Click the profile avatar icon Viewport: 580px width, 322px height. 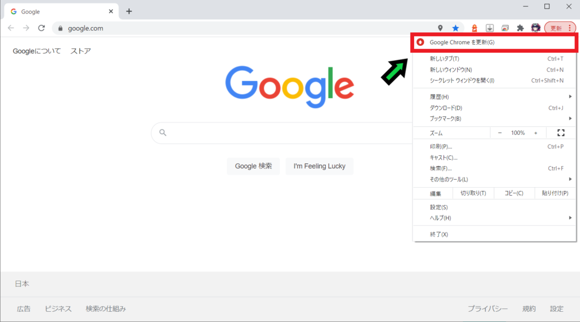pyautogui.click(x=535, y=28)
